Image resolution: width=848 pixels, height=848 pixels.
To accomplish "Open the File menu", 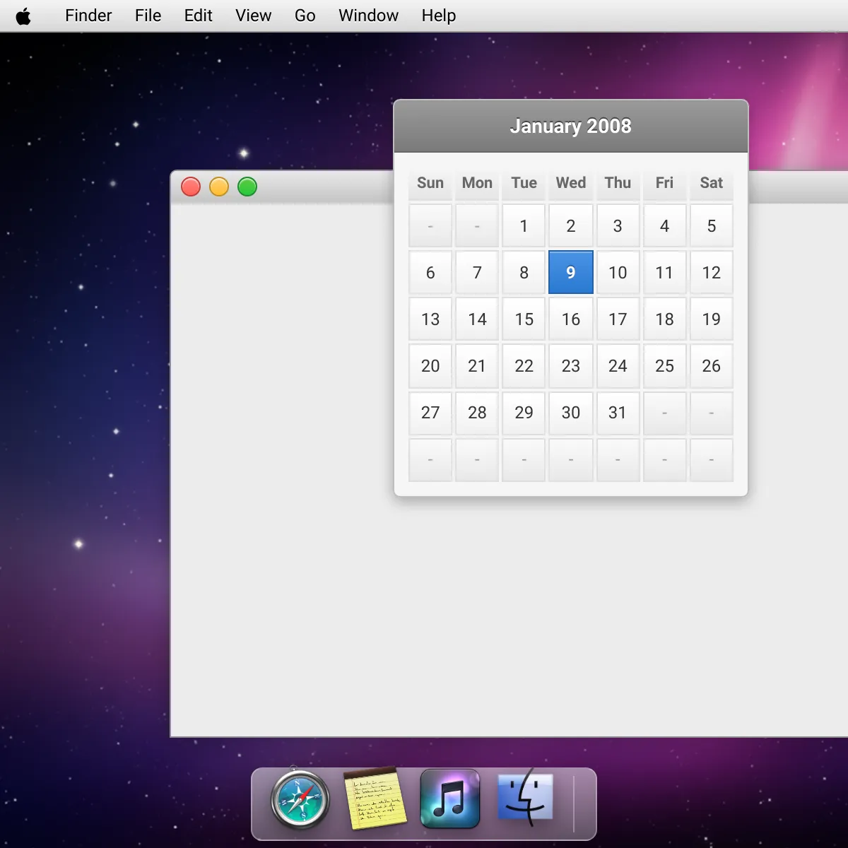I will 148,16.
